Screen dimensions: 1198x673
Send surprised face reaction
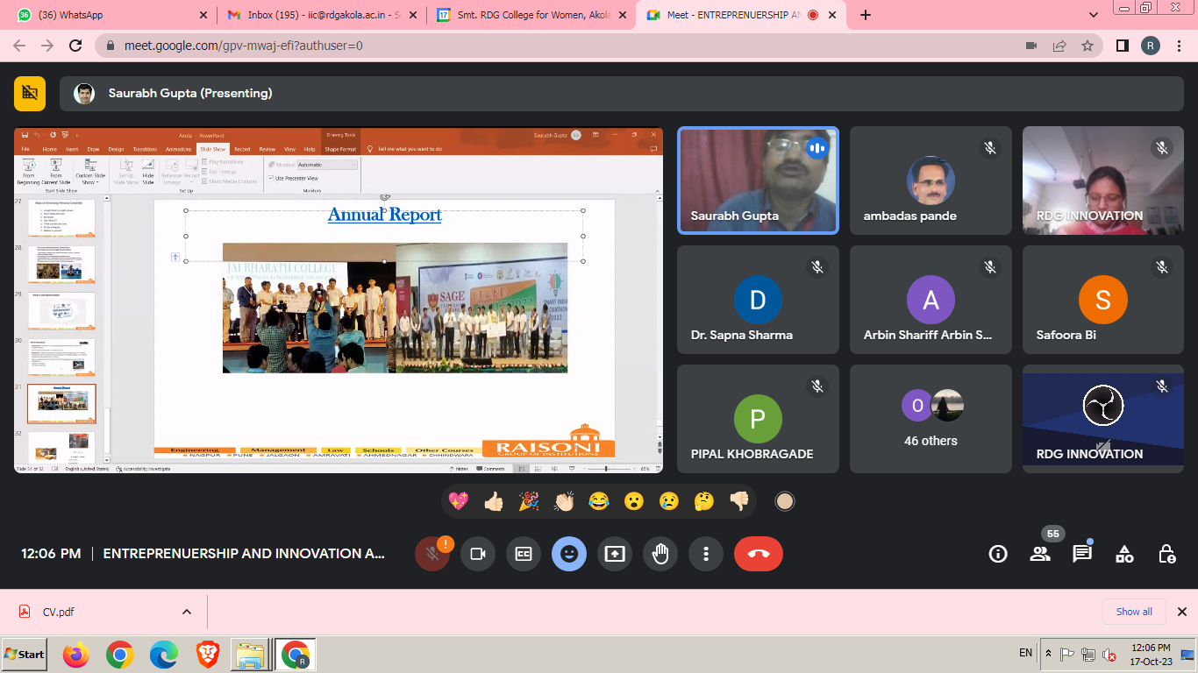pos(634,501)
